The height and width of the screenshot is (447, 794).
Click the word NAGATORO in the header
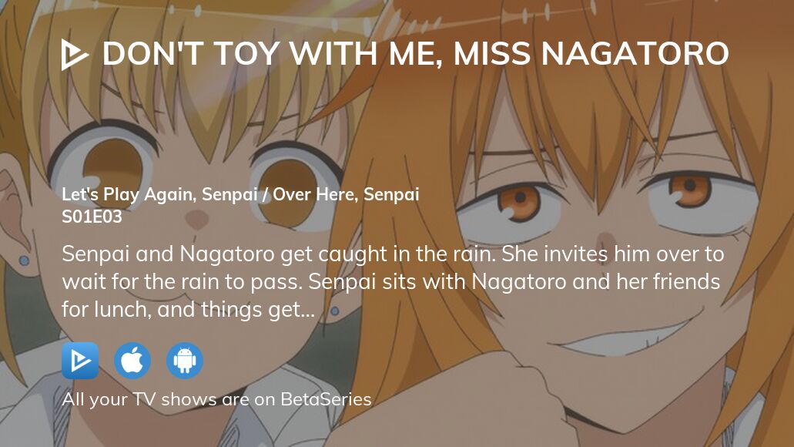coord(635,53)
